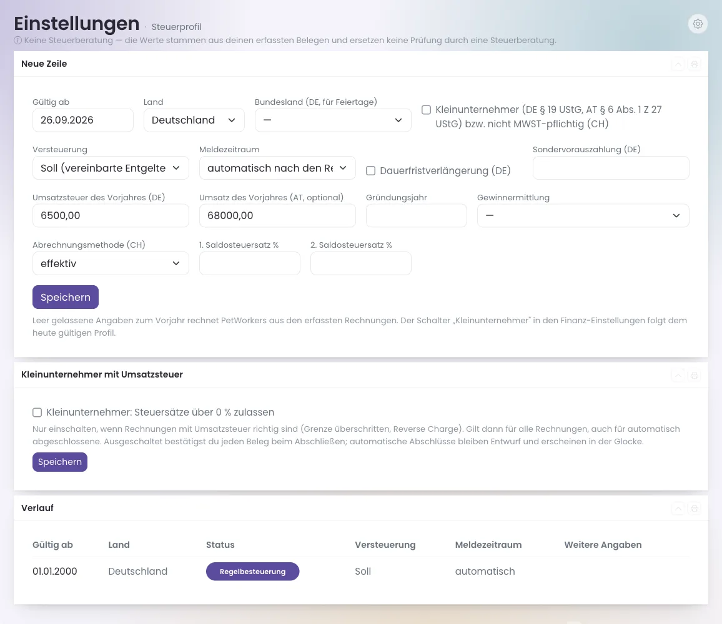Click the automatisch value in Verlauf row
The width and height of the screenshot is (722, 624).
485,572
